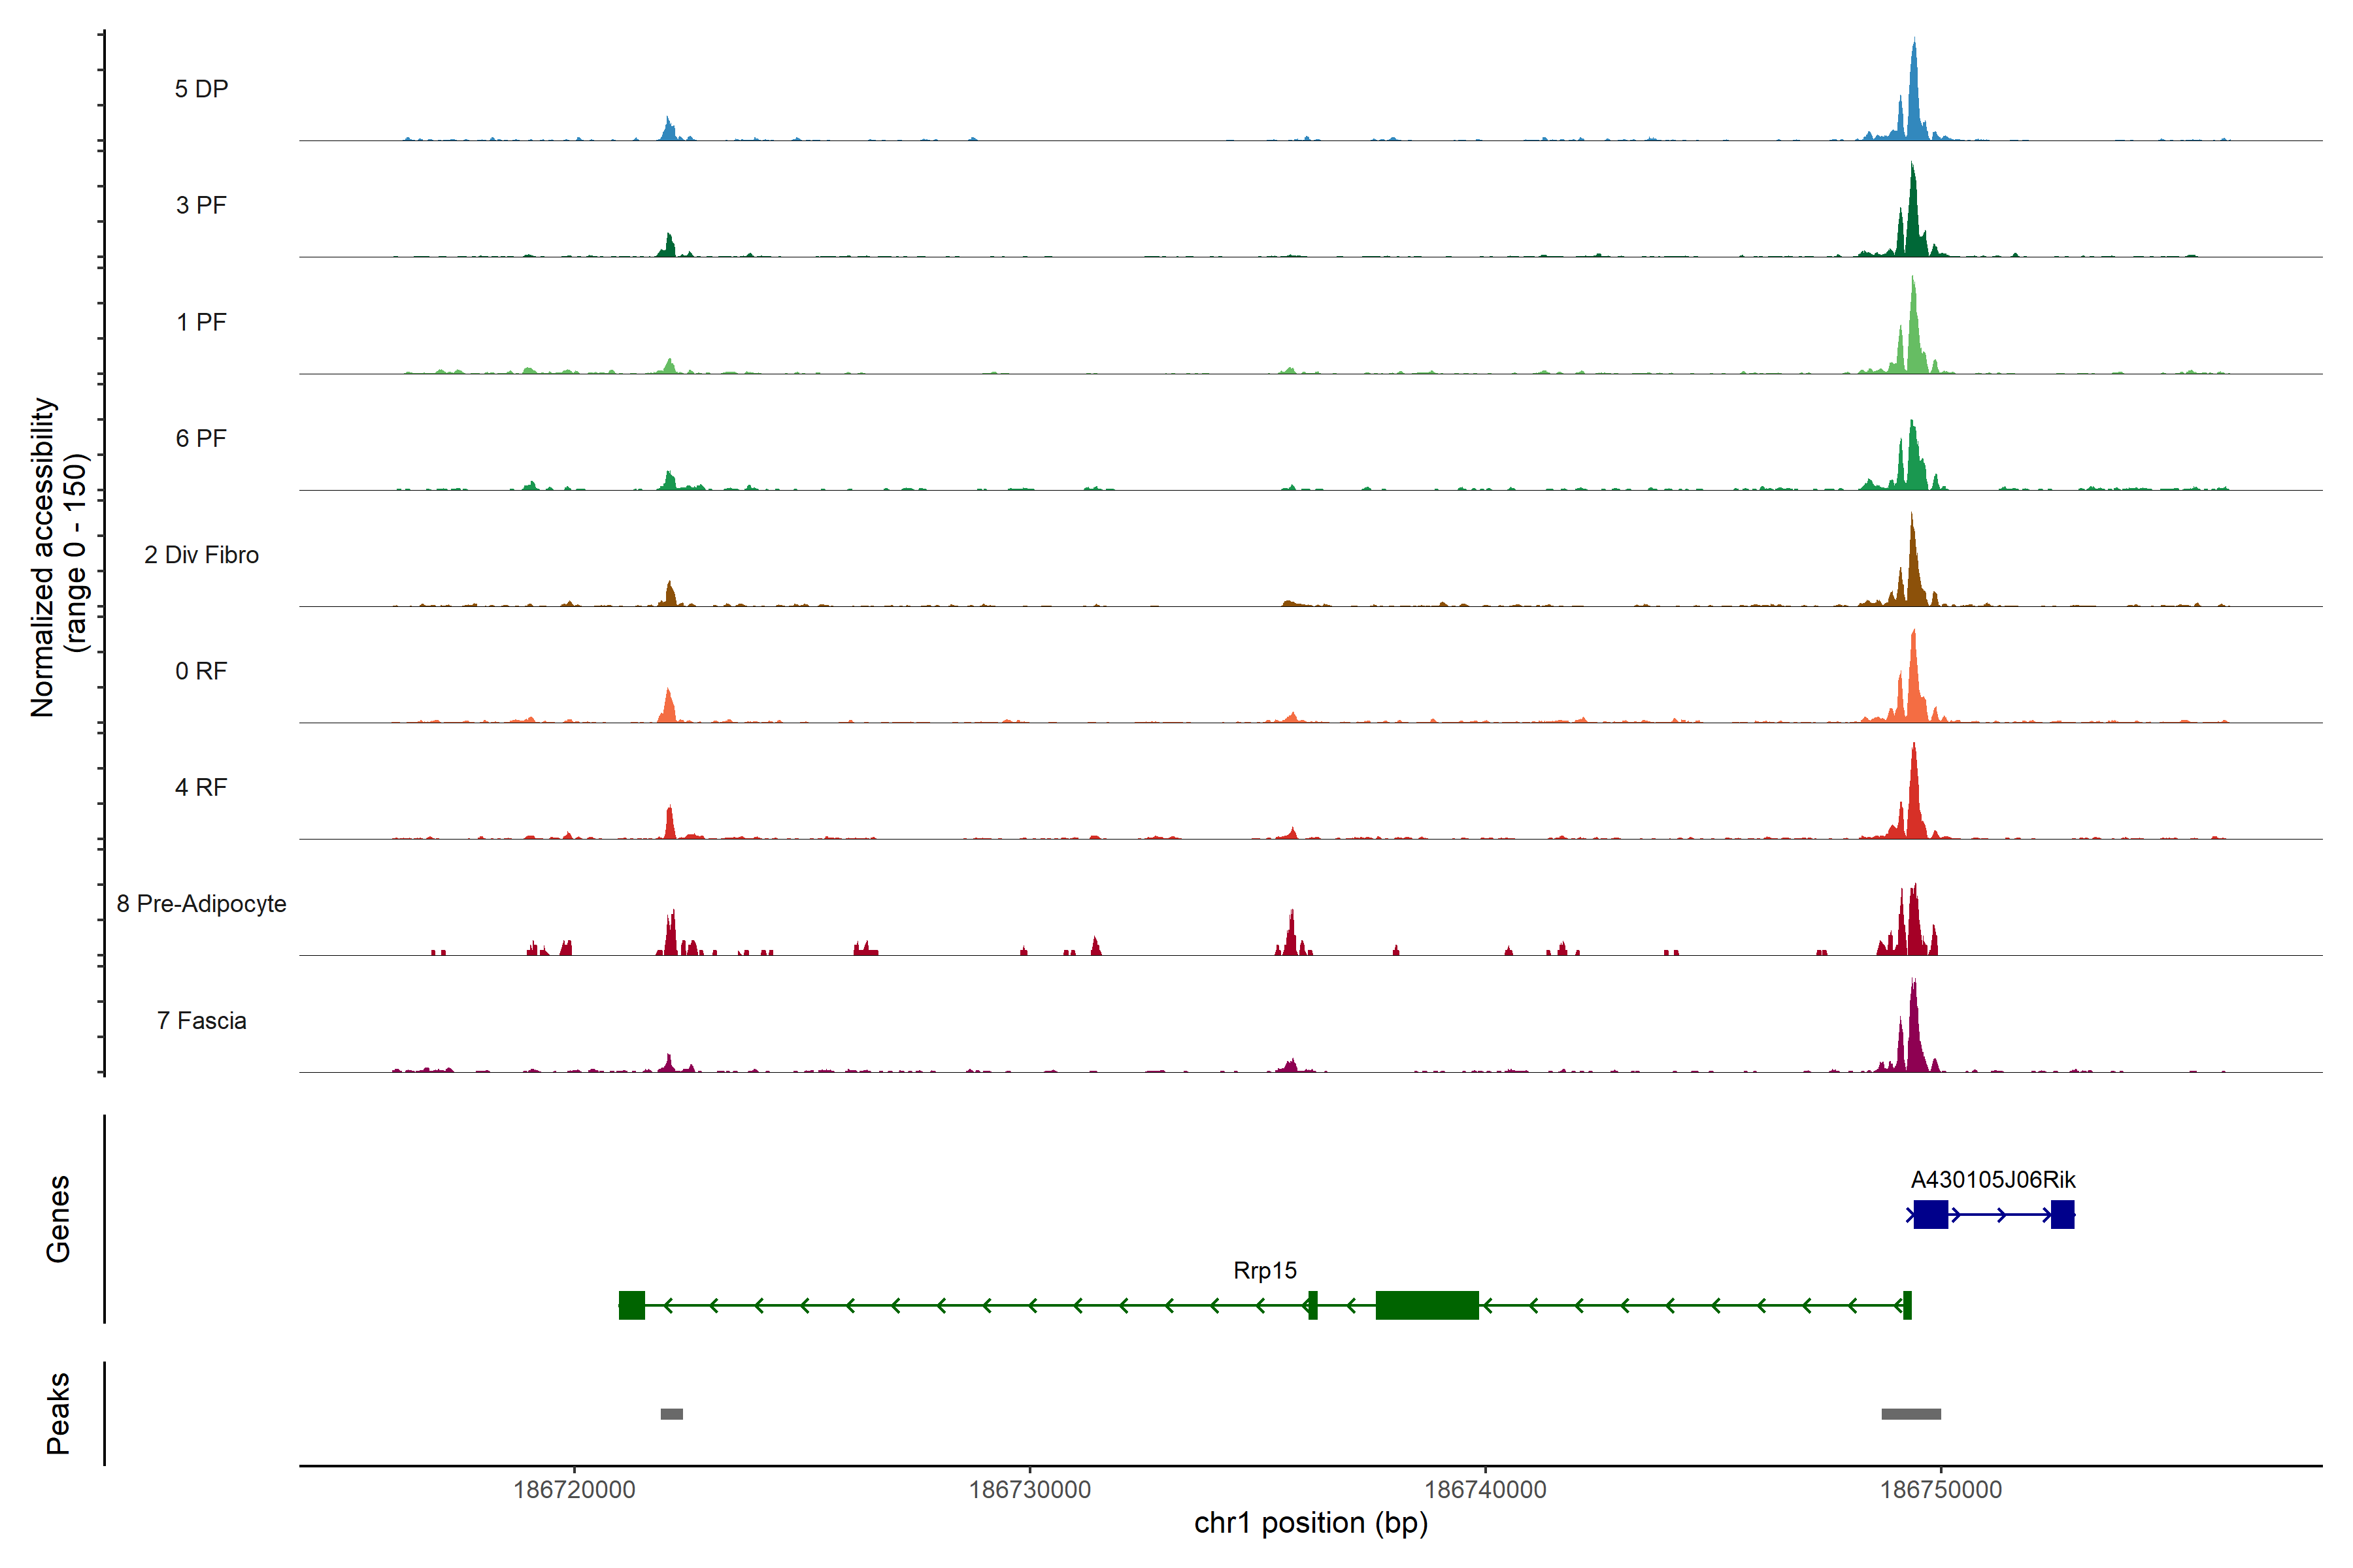2353x1568 pixels.
Task: Click the Rrp15 gene label
Action: [x=1265, y=1270]
